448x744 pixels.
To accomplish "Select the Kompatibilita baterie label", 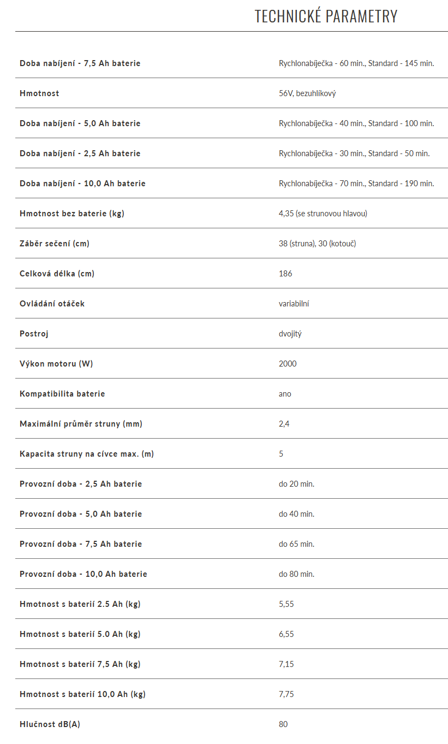I will coord(62,394).
